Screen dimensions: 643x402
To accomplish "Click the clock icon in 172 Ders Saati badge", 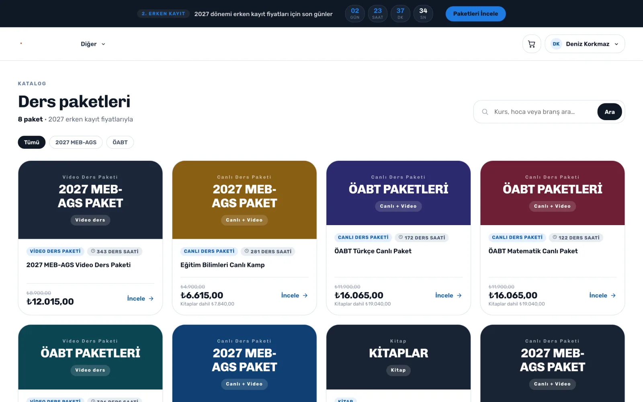I will 401,237.
